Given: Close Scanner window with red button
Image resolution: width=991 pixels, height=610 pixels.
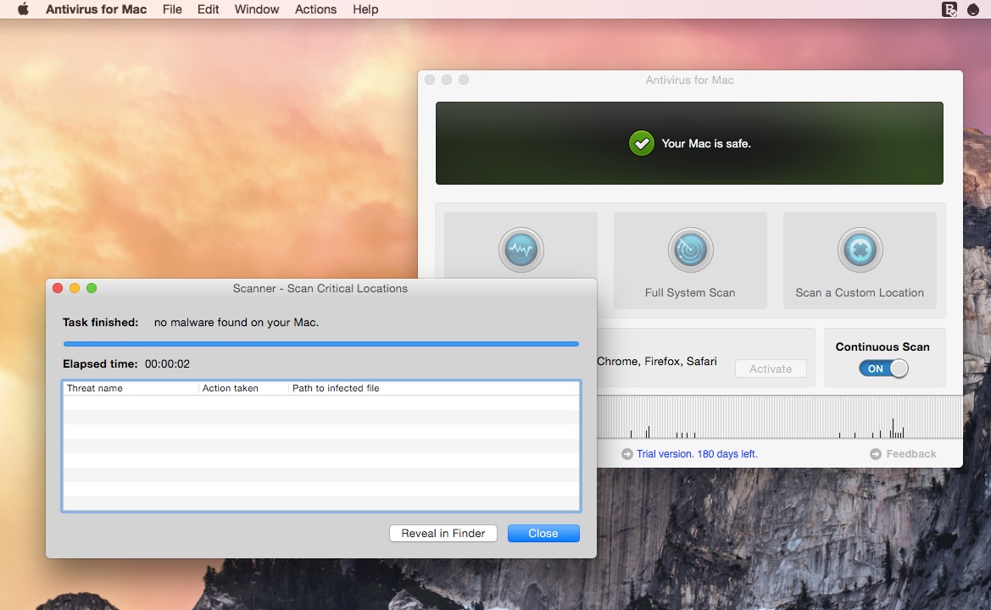Looking at the screenshot, I should coord(58,288).
